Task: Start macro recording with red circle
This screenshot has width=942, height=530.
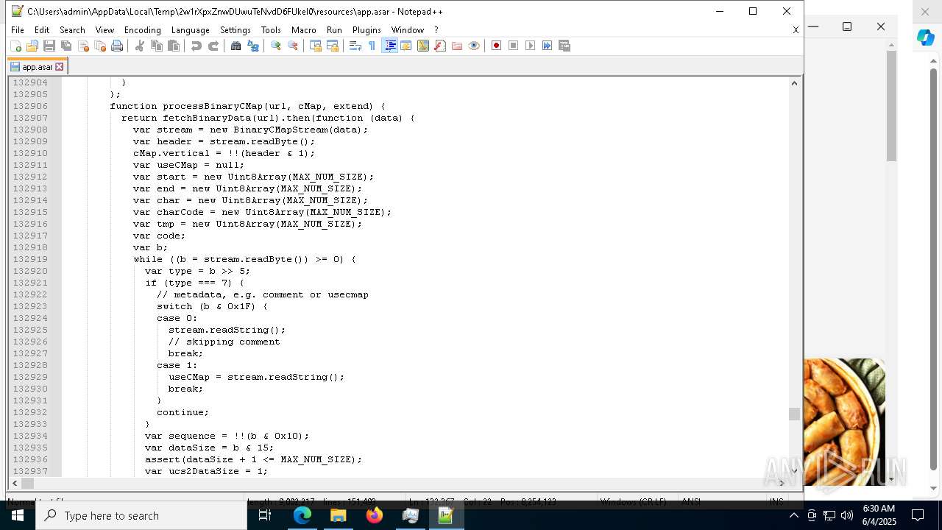Action: 497,46
